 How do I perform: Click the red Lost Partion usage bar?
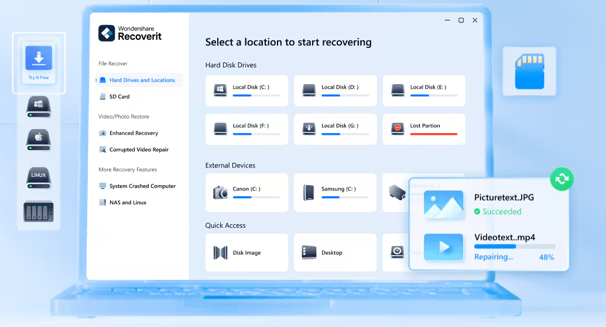click(x=434, y=134)
